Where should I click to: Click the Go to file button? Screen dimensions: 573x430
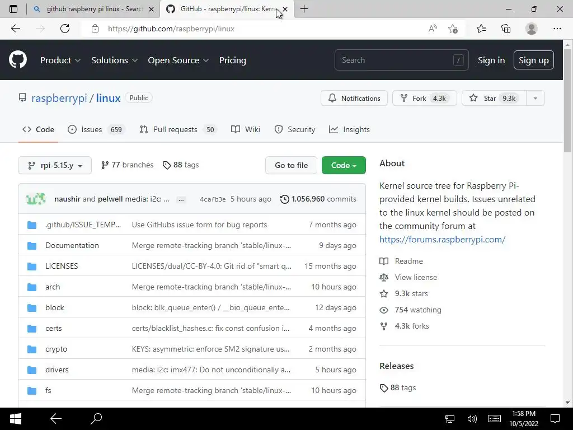click(x=291, y=165)
